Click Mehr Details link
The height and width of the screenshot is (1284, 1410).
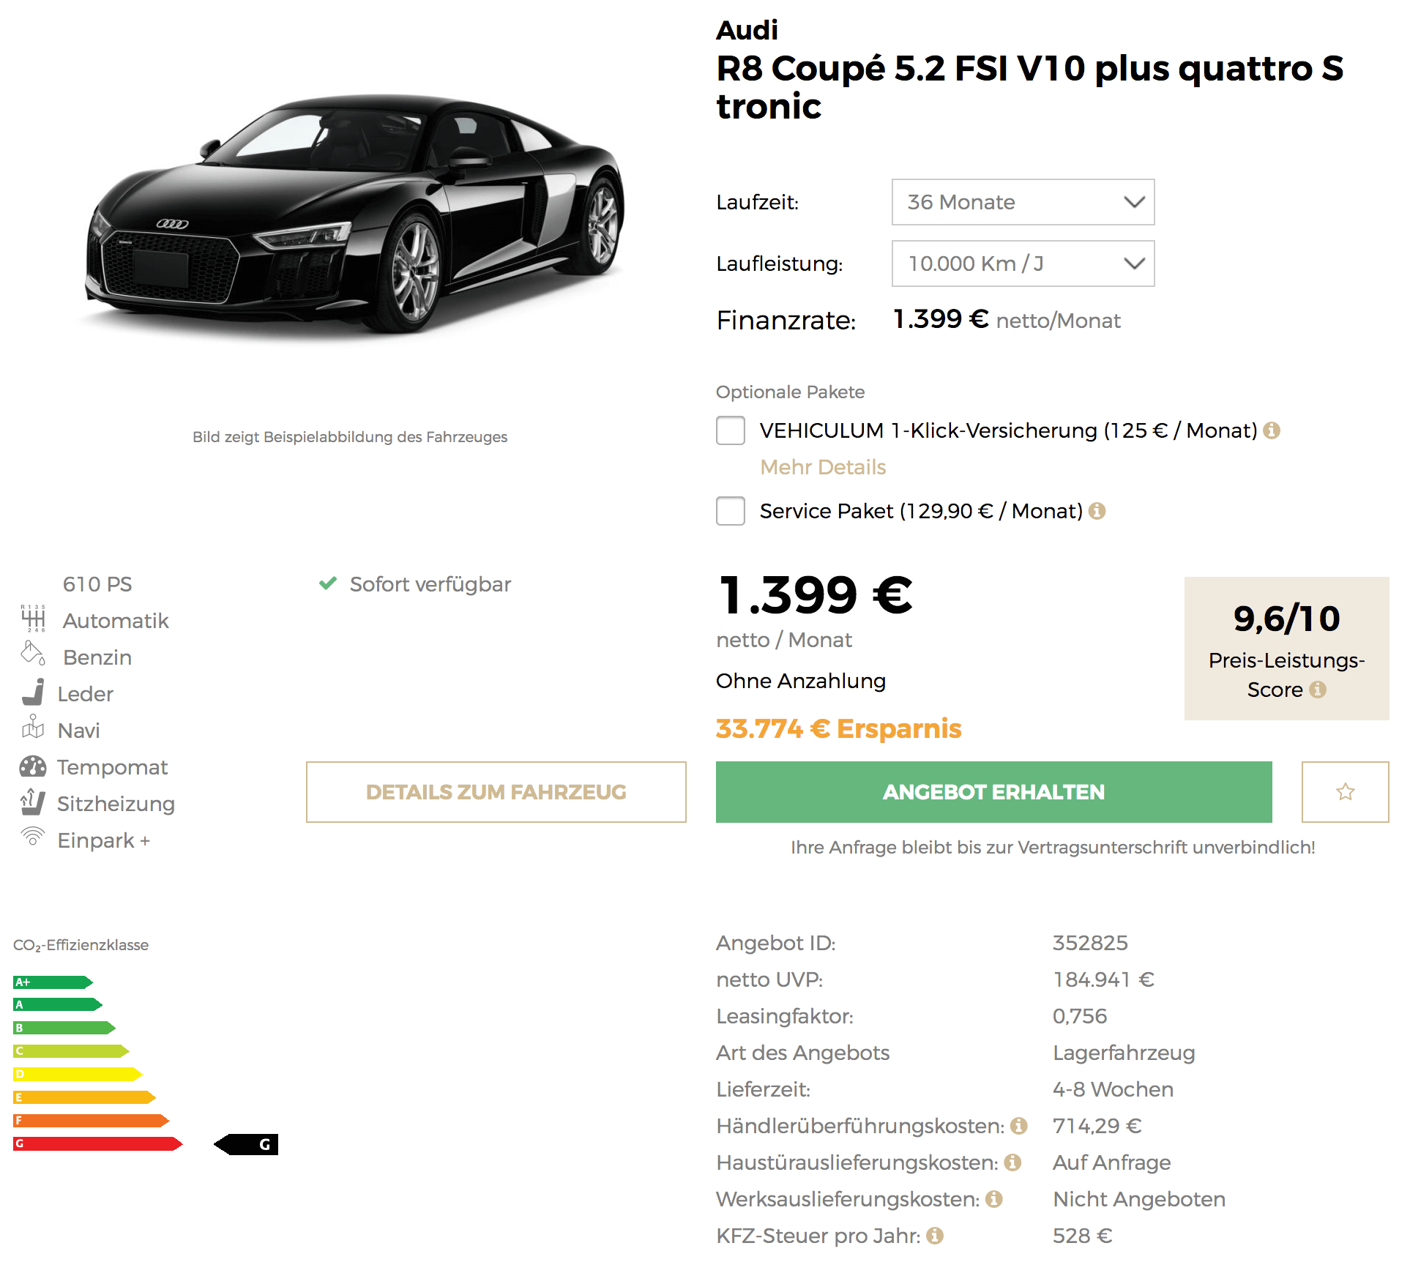point(823,467)
